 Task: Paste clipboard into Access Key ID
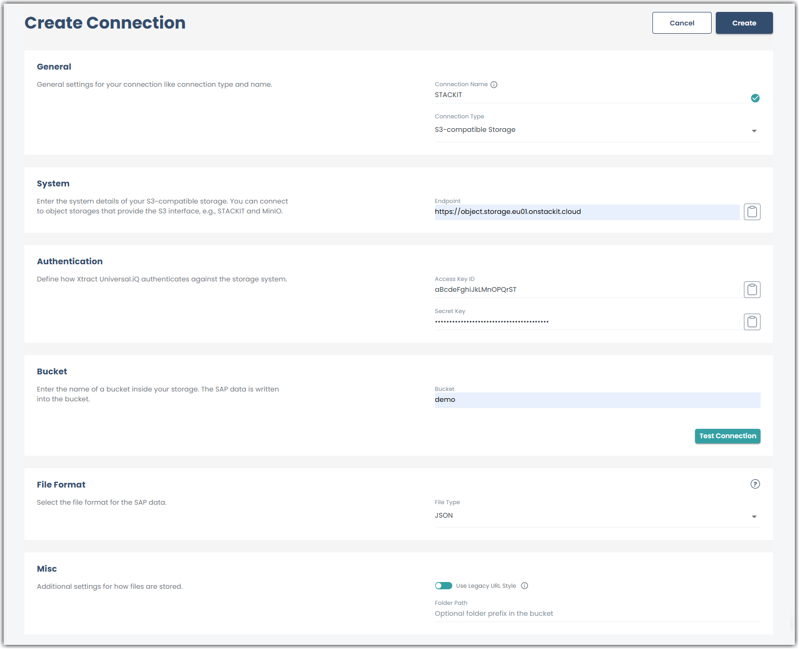(752, 290)
